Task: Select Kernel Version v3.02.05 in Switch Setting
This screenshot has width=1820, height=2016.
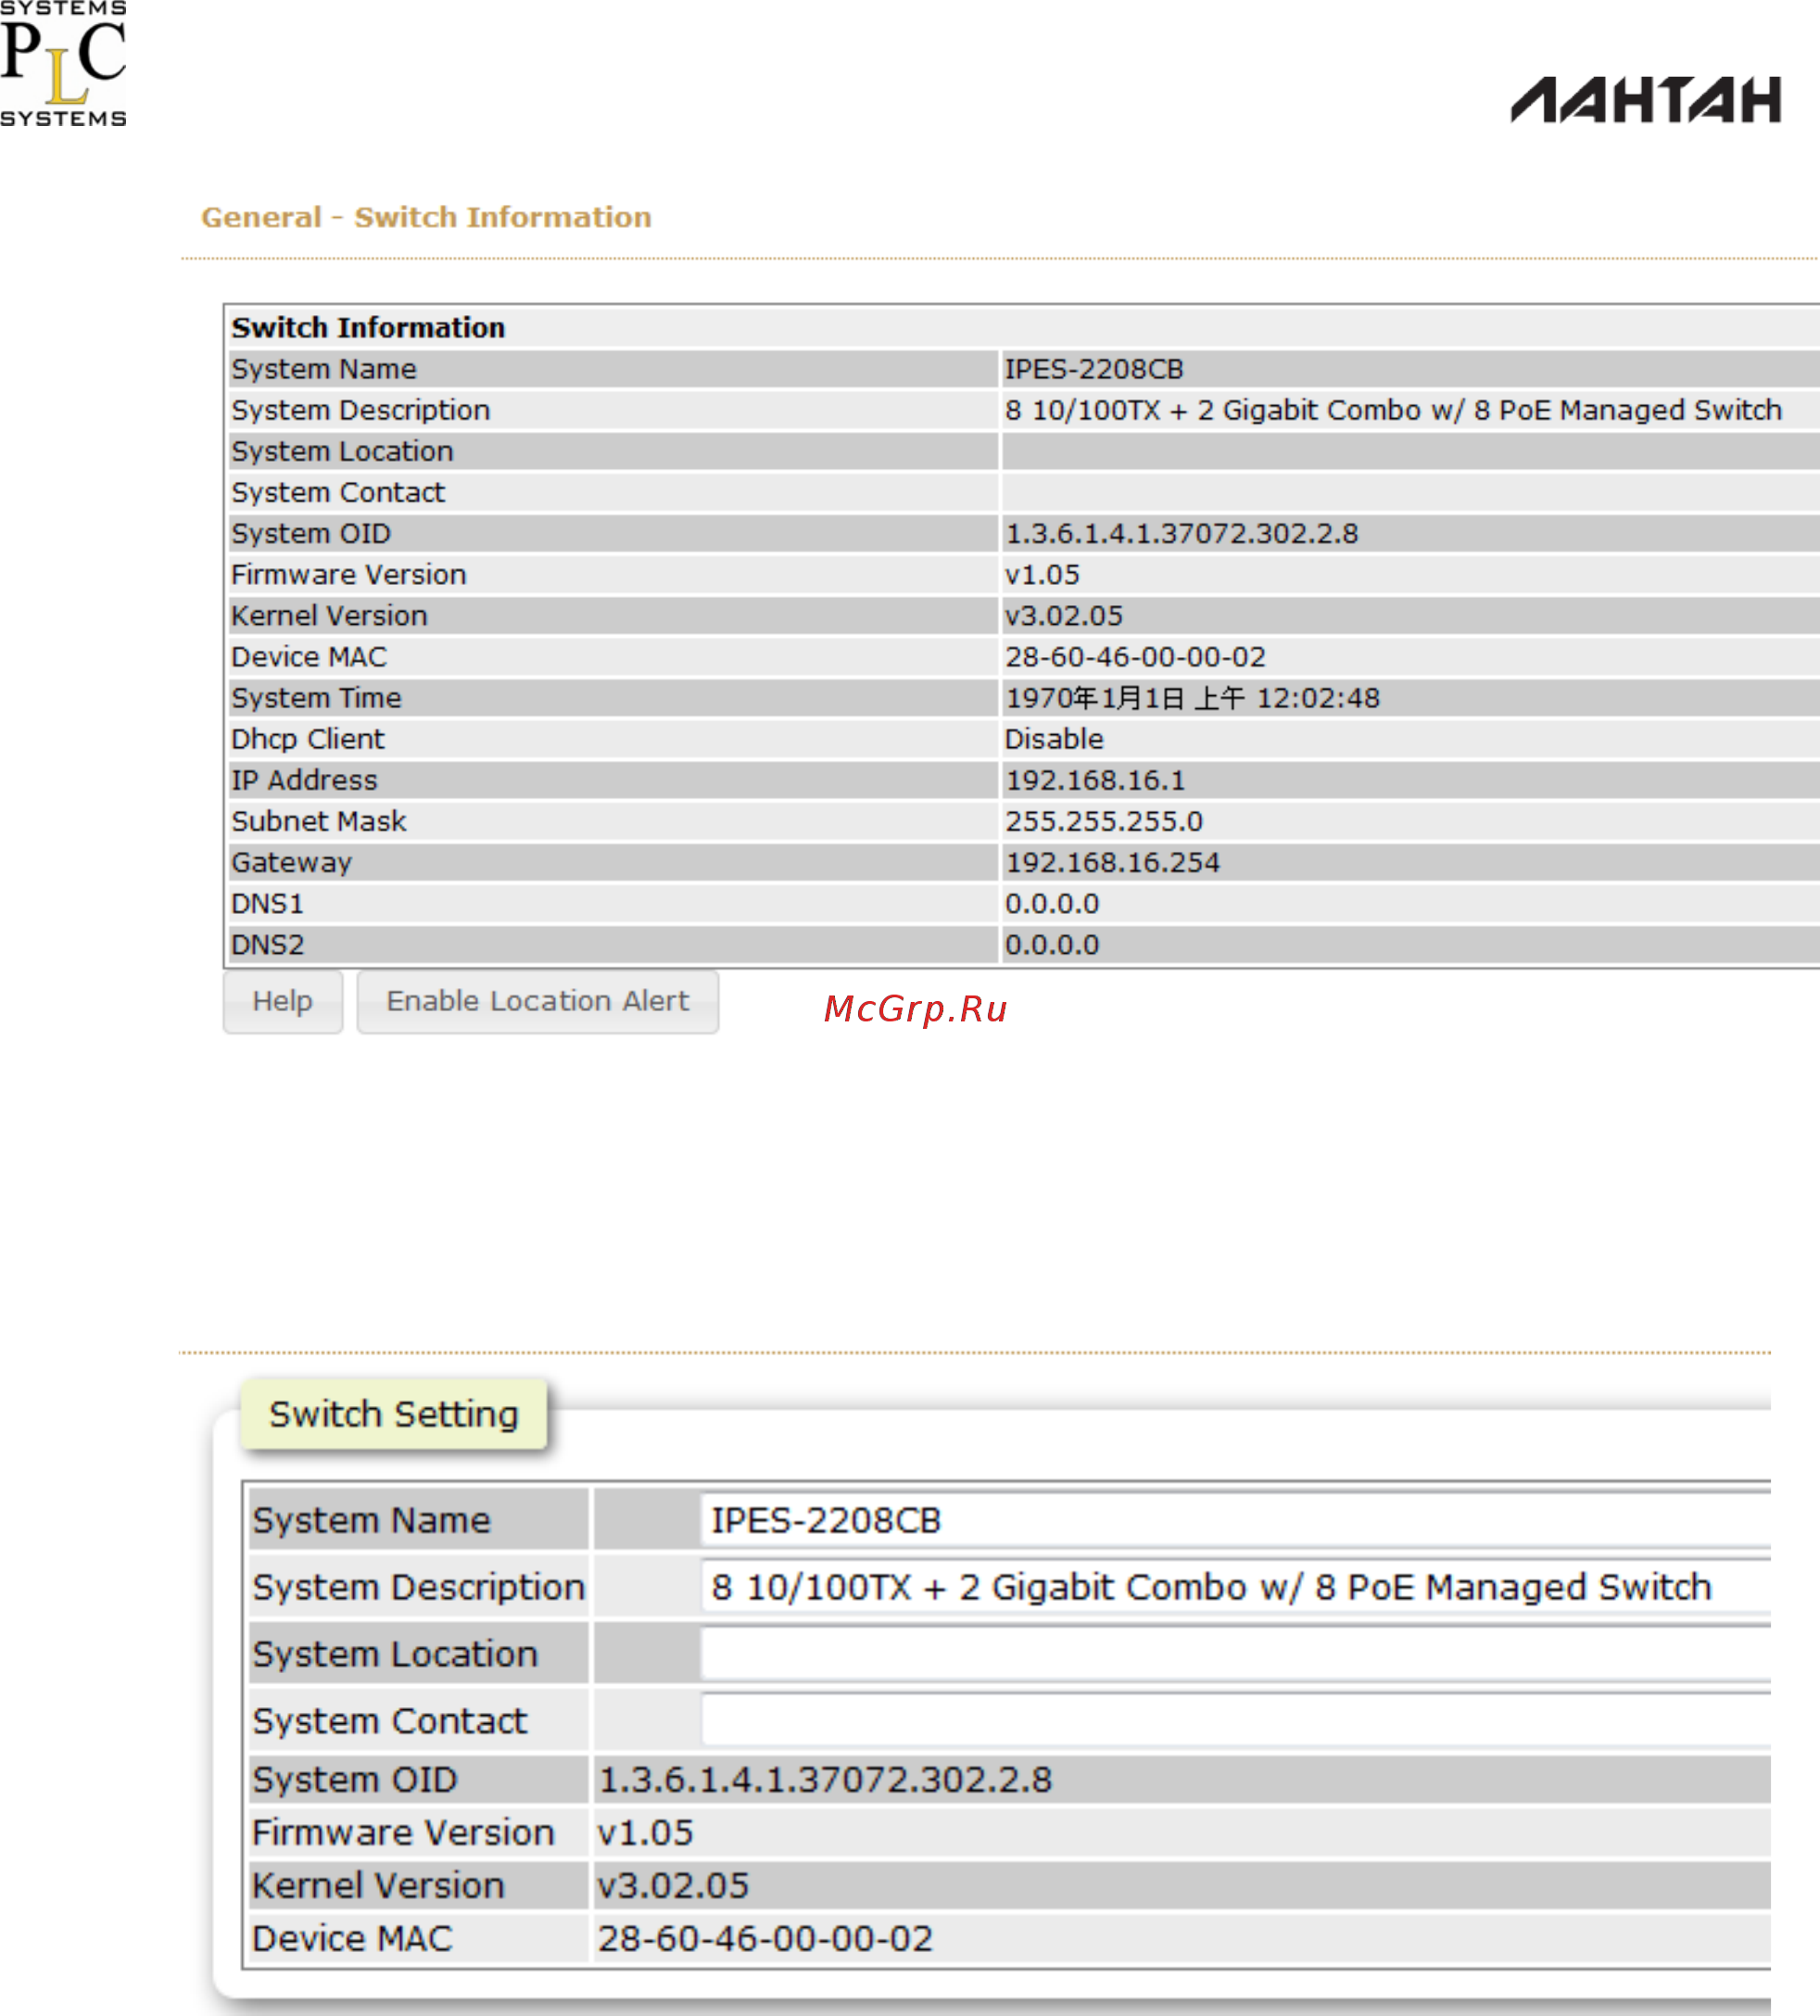Action: [x=673, y=1885]
